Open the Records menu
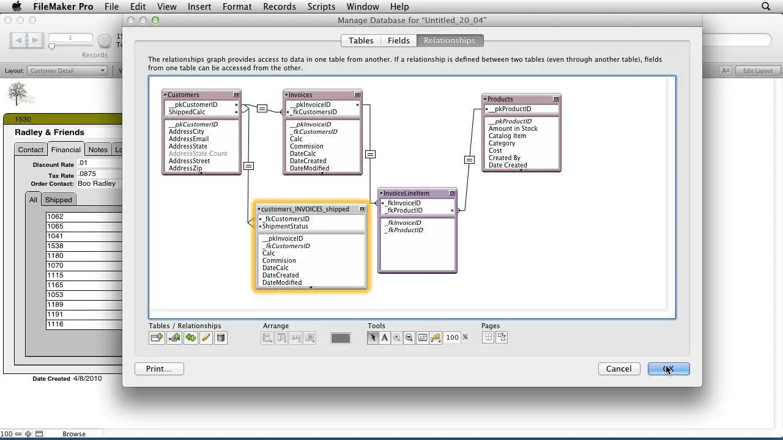This screenshot has height=440, width=783. tap(280, 7)
